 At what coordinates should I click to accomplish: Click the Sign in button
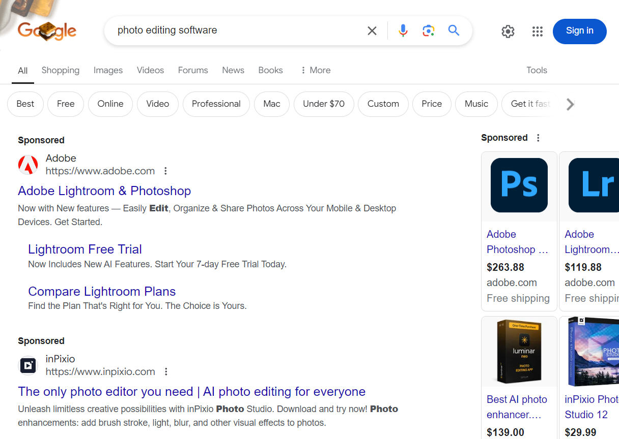(580, 31)
